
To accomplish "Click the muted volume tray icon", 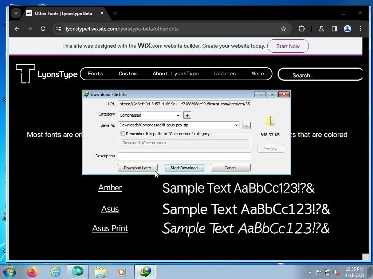I will (x=336, y=272).
